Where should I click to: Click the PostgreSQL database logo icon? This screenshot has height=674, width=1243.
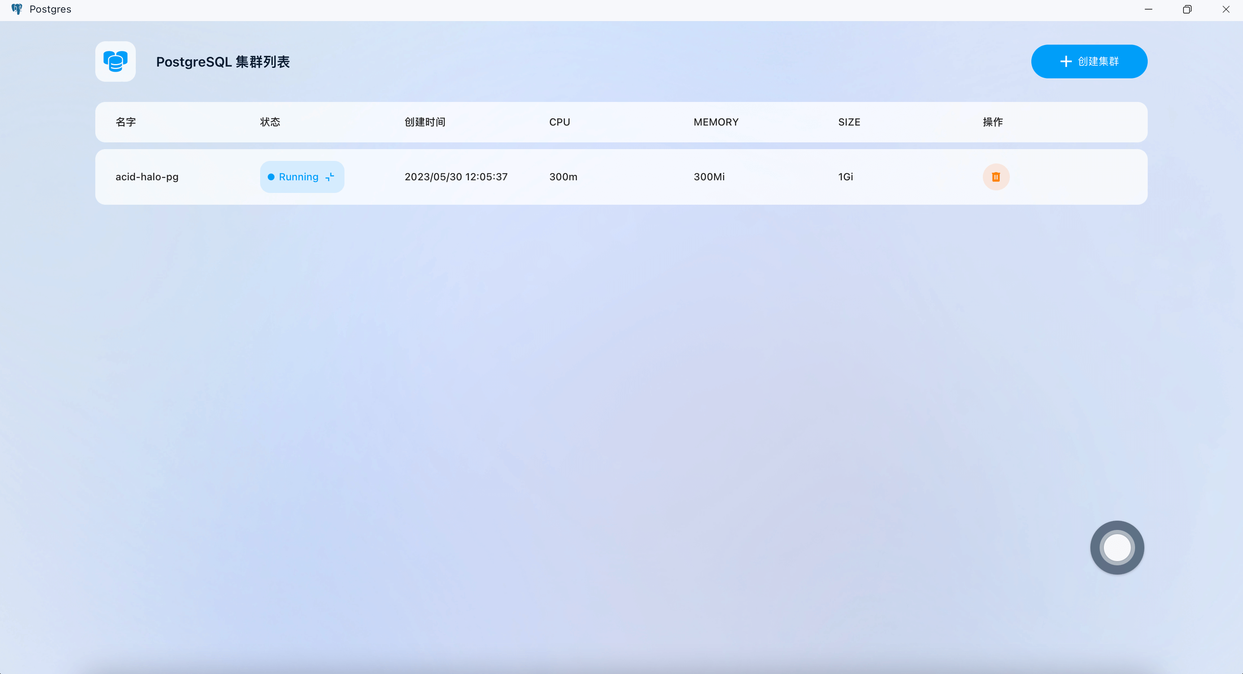click(x=116, y=61)
